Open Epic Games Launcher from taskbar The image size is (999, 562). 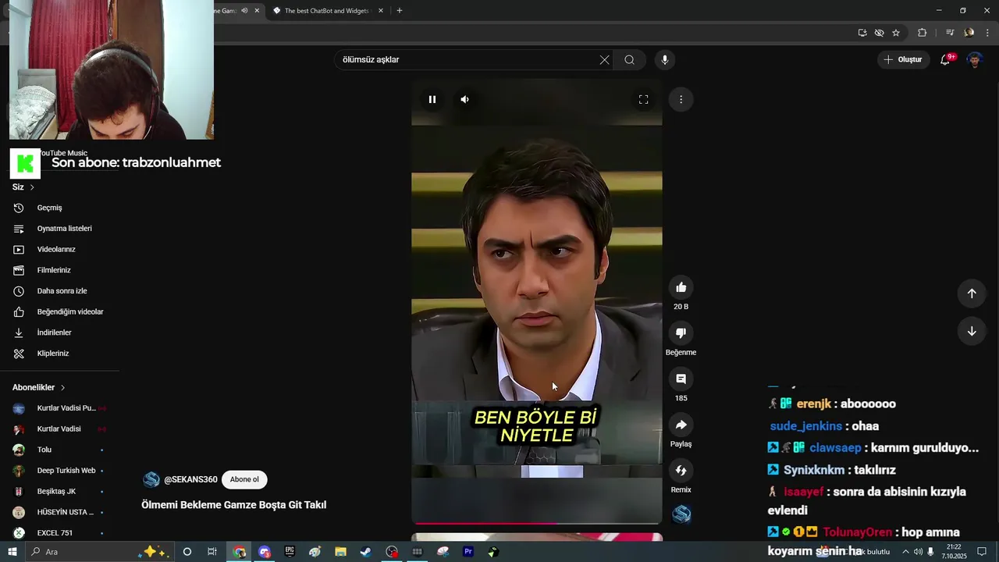[x=290, y=552]
